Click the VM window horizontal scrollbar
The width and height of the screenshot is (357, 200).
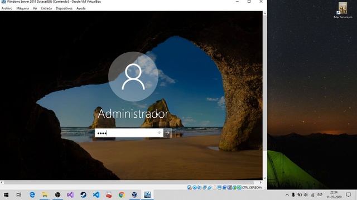pyautogui.click(x=129, y=182)
